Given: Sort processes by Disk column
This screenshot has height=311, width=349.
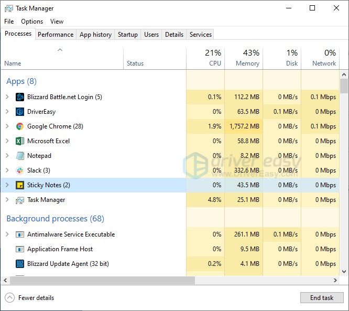Looking at the screenshot, I should (282, 58).
